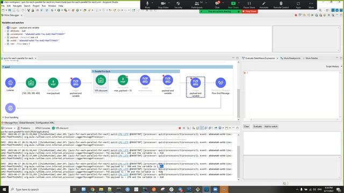
Task: Select the first Logger payload and variable node
Action: tap(76, 83)
